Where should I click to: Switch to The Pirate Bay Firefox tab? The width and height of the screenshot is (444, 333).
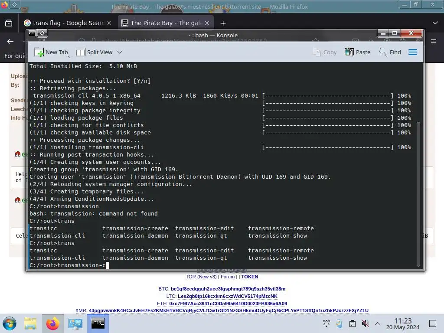click(x=163, y=23)
